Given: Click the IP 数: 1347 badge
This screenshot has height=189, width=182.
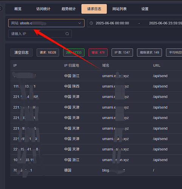Looking at the screenshot, I should pyautogui.click(x=122, y=53).
